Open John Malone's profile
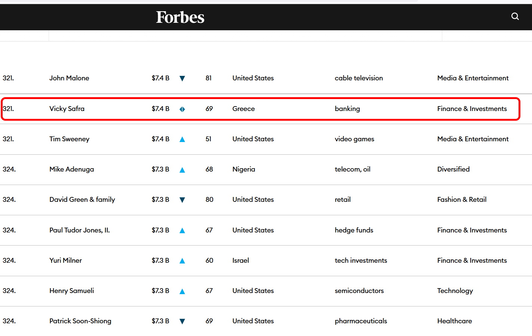532x336 pixels. pyautogui.click(x=69, y=78)
